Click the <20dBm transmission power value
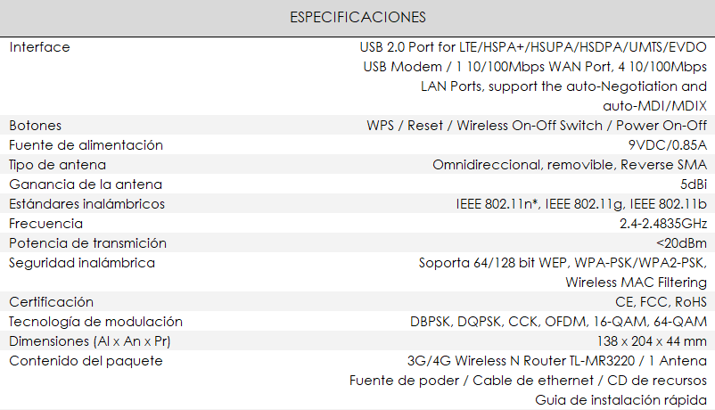Viewport: 715px width, 410px height. (x=682, y=243)
